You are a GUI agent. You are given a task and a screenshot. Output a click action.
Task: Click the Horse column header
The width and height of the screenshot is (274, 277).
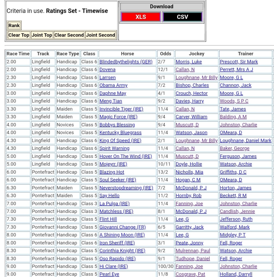pyautogui.click(x=127, y=54)
